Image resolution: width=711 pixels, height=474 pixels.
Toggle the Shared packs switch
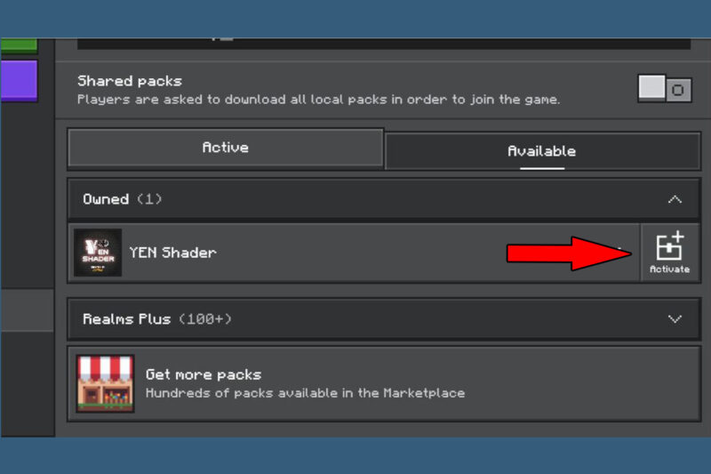tap(665, 89)
